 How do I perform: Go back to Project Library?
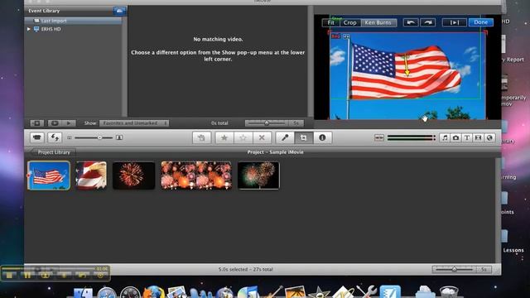tap(53, 152)
